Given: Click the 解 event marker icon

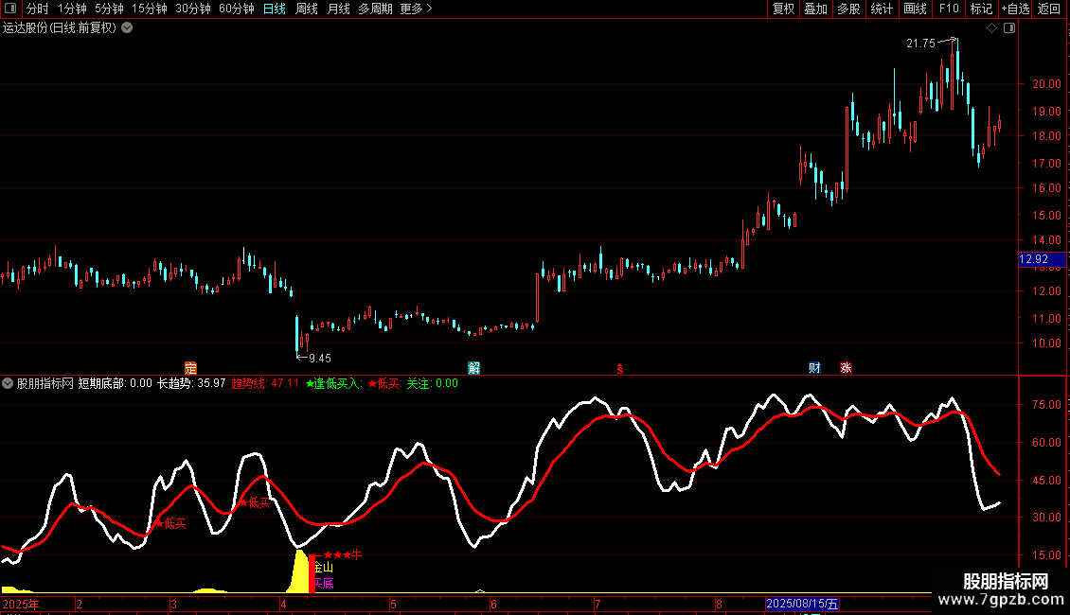Looking at the screenshot, I should pos(473,368).
